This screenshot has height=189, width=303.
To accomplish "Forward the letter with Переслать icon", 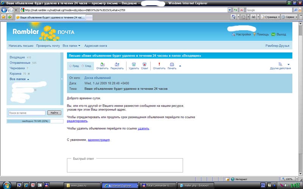I will [117, 66].
